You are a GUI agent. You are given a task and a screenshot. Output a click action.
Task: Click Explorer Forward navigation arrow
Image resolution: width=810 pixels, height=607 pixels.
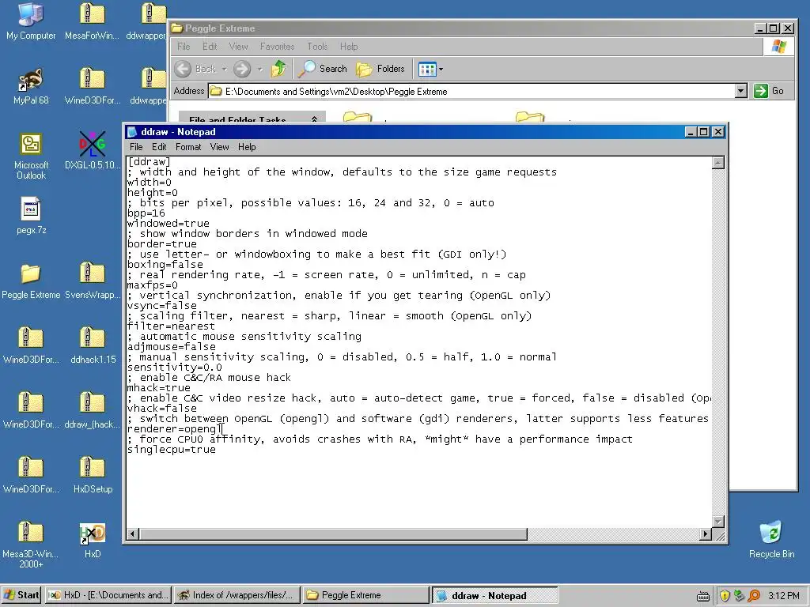pyautogui.click(x=242, y=69)
